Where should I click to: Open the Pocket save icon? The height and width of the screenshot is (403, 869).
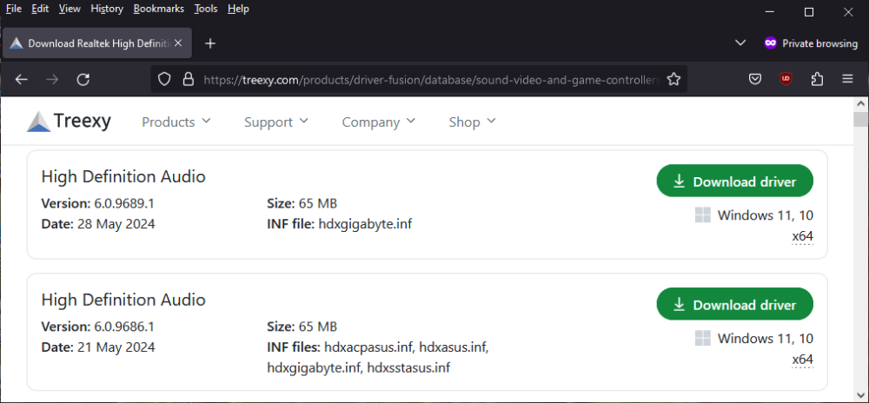pos(756,79)
